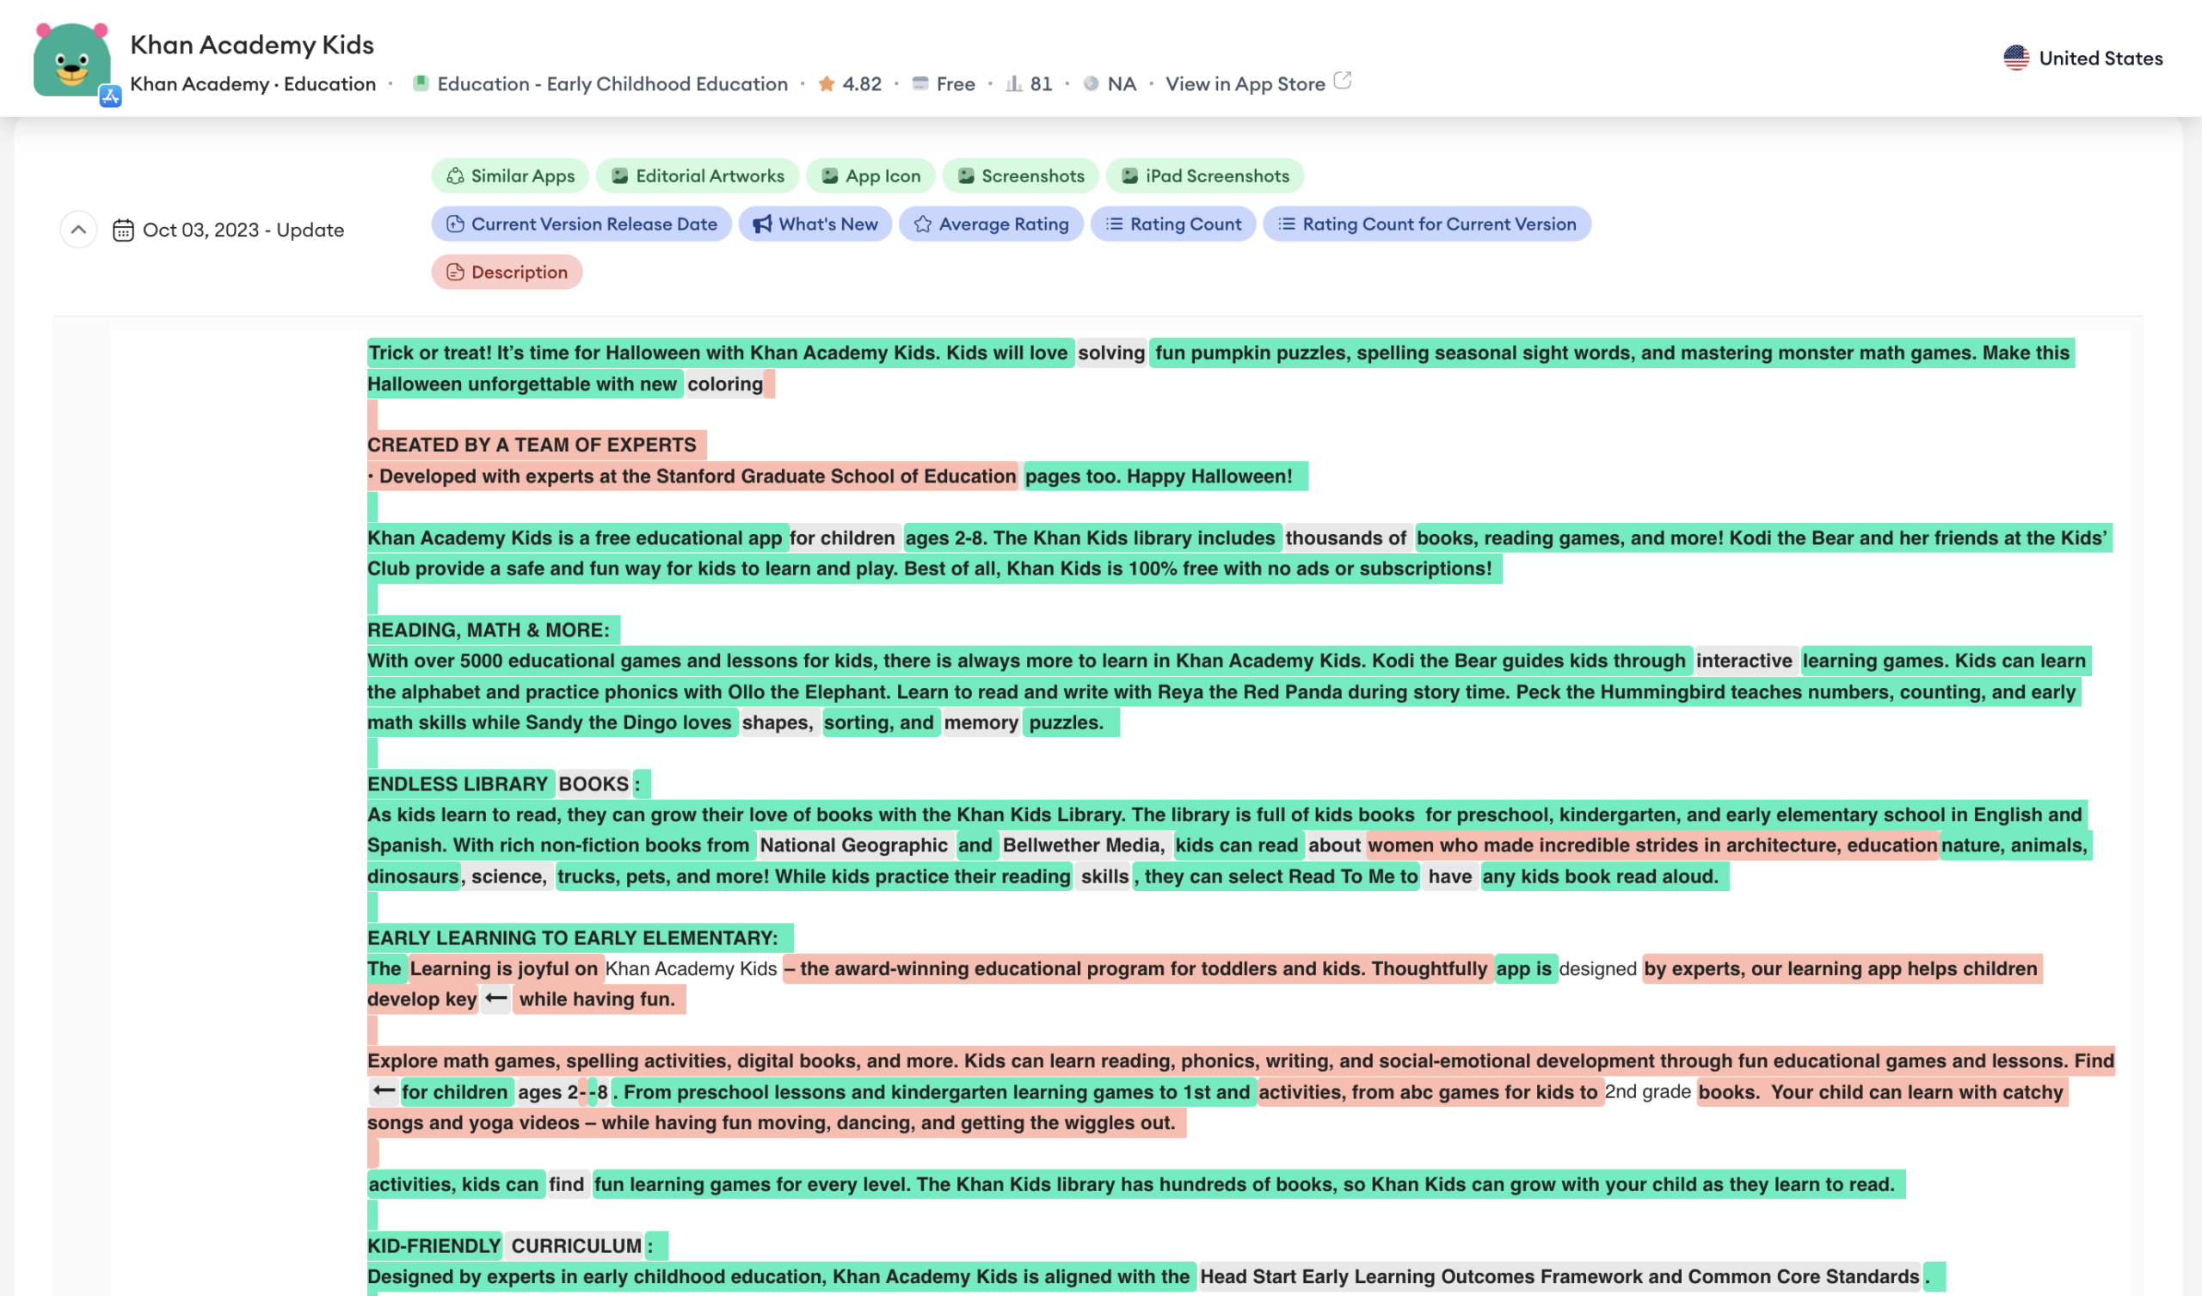The width and height of the screenshot is (2202, 1296).
Task: Click EARLY LEARNING TO EARLY ELEMENTARY: heading
Action: click(572, 937)
